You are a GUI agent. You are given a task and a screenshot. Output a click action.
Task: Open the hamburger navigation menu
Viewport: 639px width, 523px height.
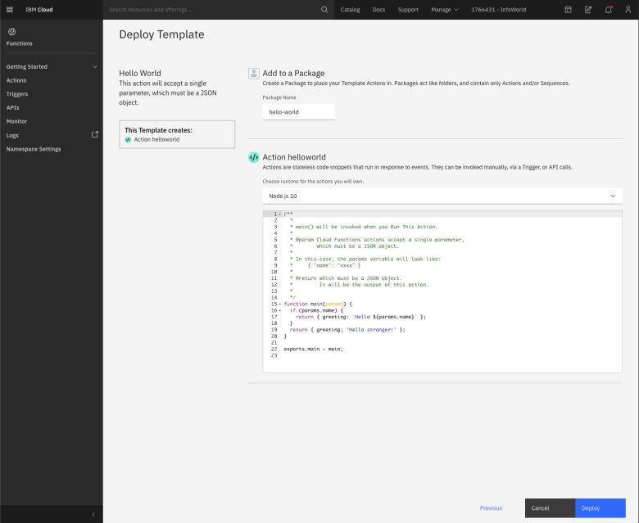tap(11, 10)
